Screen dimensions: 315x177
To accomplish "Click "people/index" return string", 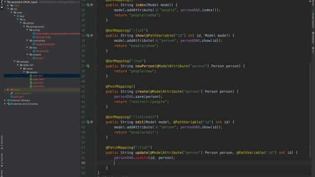I will click(x=144, y=15).
